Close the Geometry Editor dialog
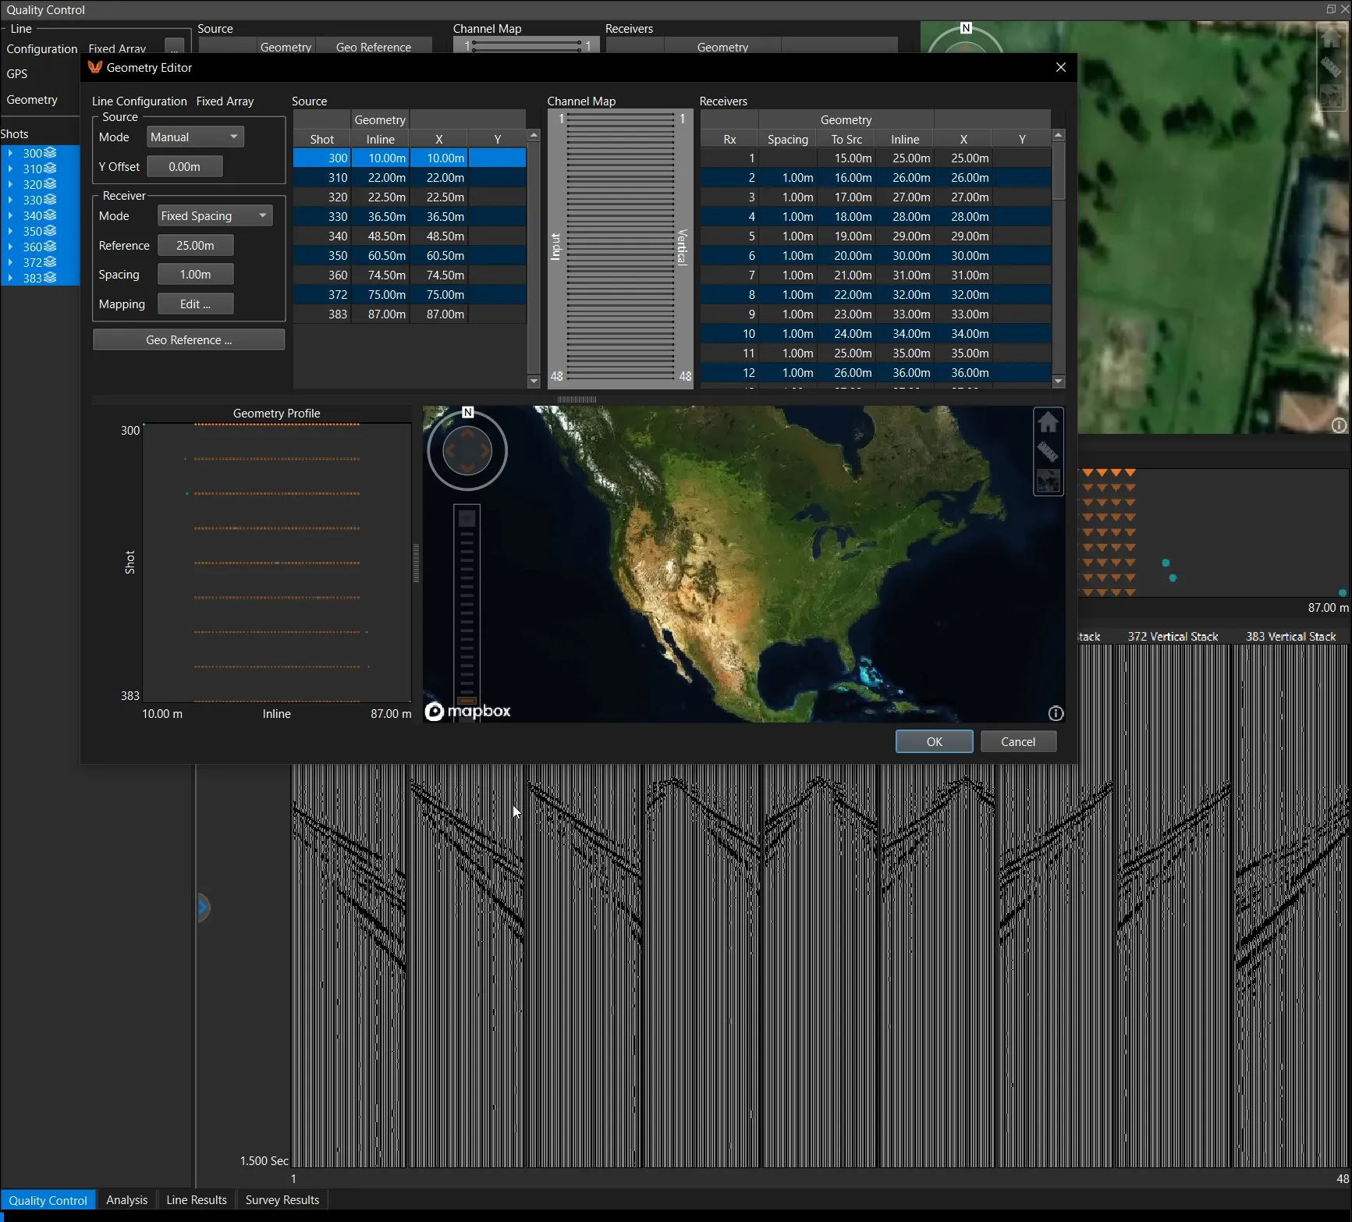The width and height of the screenshot is (1352, 1222). (x=1060, y=67)
